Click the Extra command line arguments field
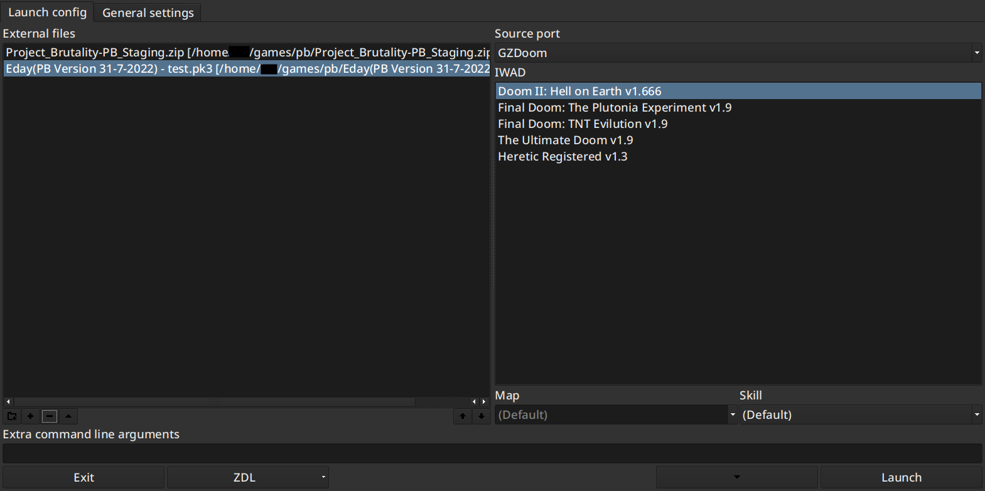Screen dimensions: 985x491 pyautogui.click(x=492, y=453)
